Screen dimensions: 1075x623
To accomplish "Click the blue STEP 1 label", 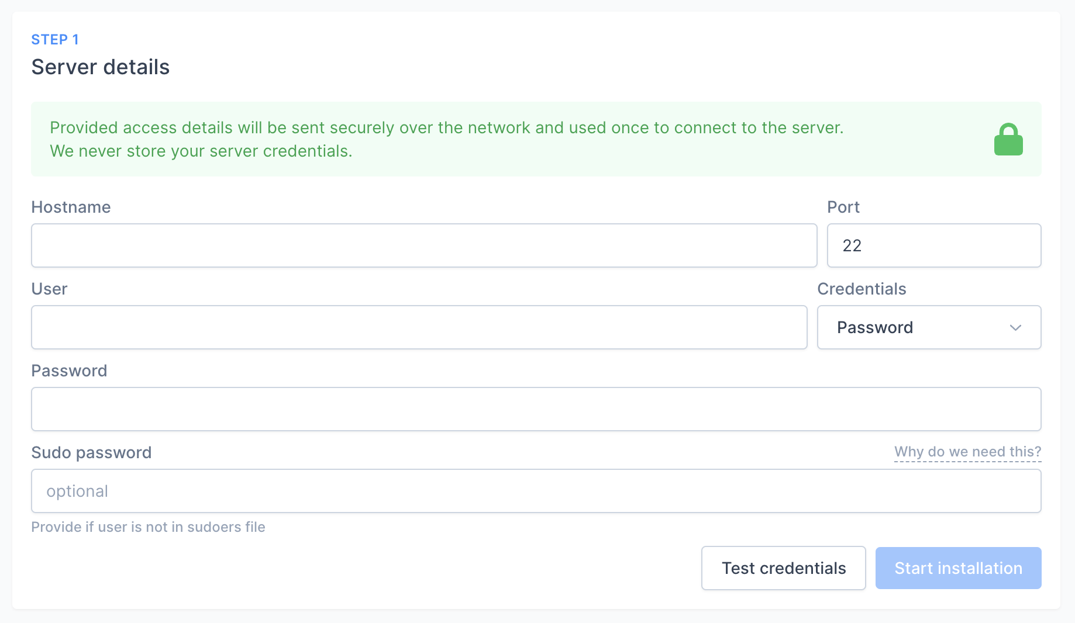I will click(54, 40).
